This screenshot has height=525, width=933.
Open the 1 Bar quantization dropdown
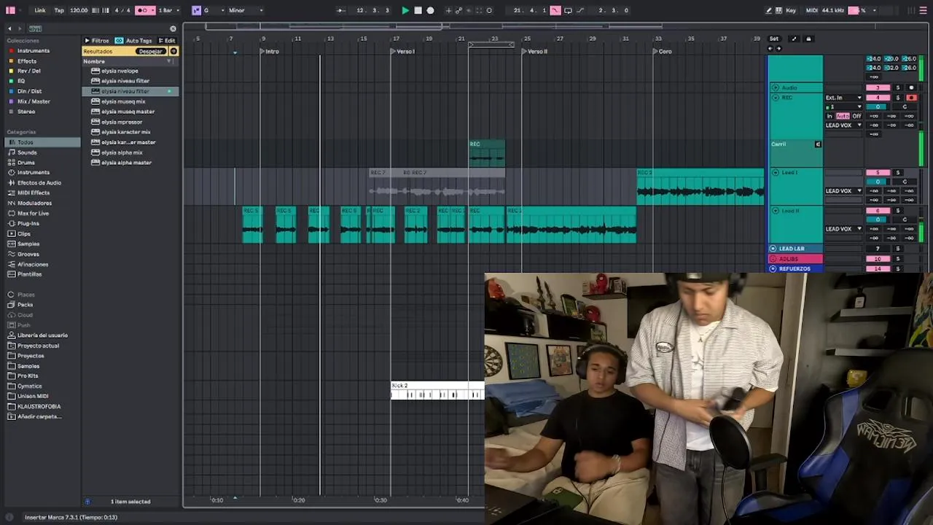(x=168, y=10)
